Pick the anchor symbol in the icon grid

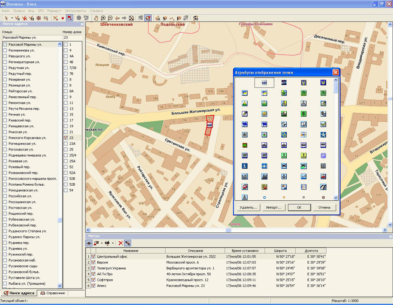284,176
